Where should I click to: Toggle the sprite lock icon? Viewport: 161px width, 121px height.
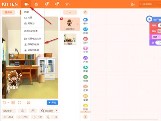point(33,111)
